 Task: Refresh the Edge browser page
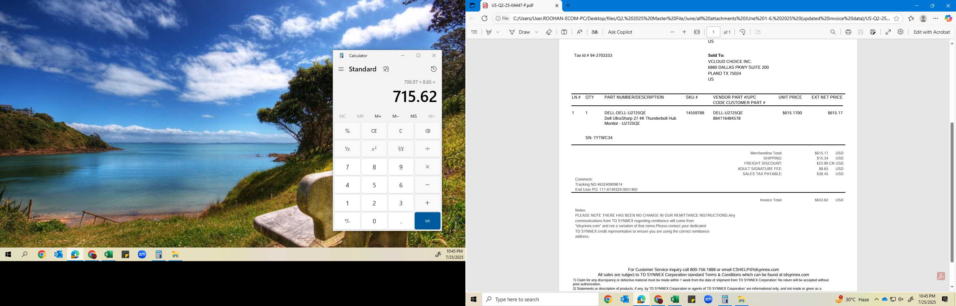pyautogui.click(x=484, y=18)
